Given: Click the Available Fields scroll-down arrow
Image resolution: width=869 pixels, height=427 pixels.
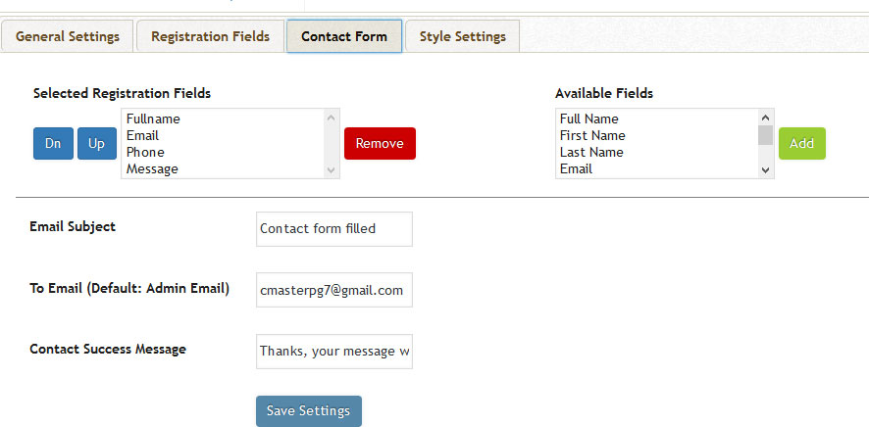Looking at the screenshot, I should click(x=765, y=170).
